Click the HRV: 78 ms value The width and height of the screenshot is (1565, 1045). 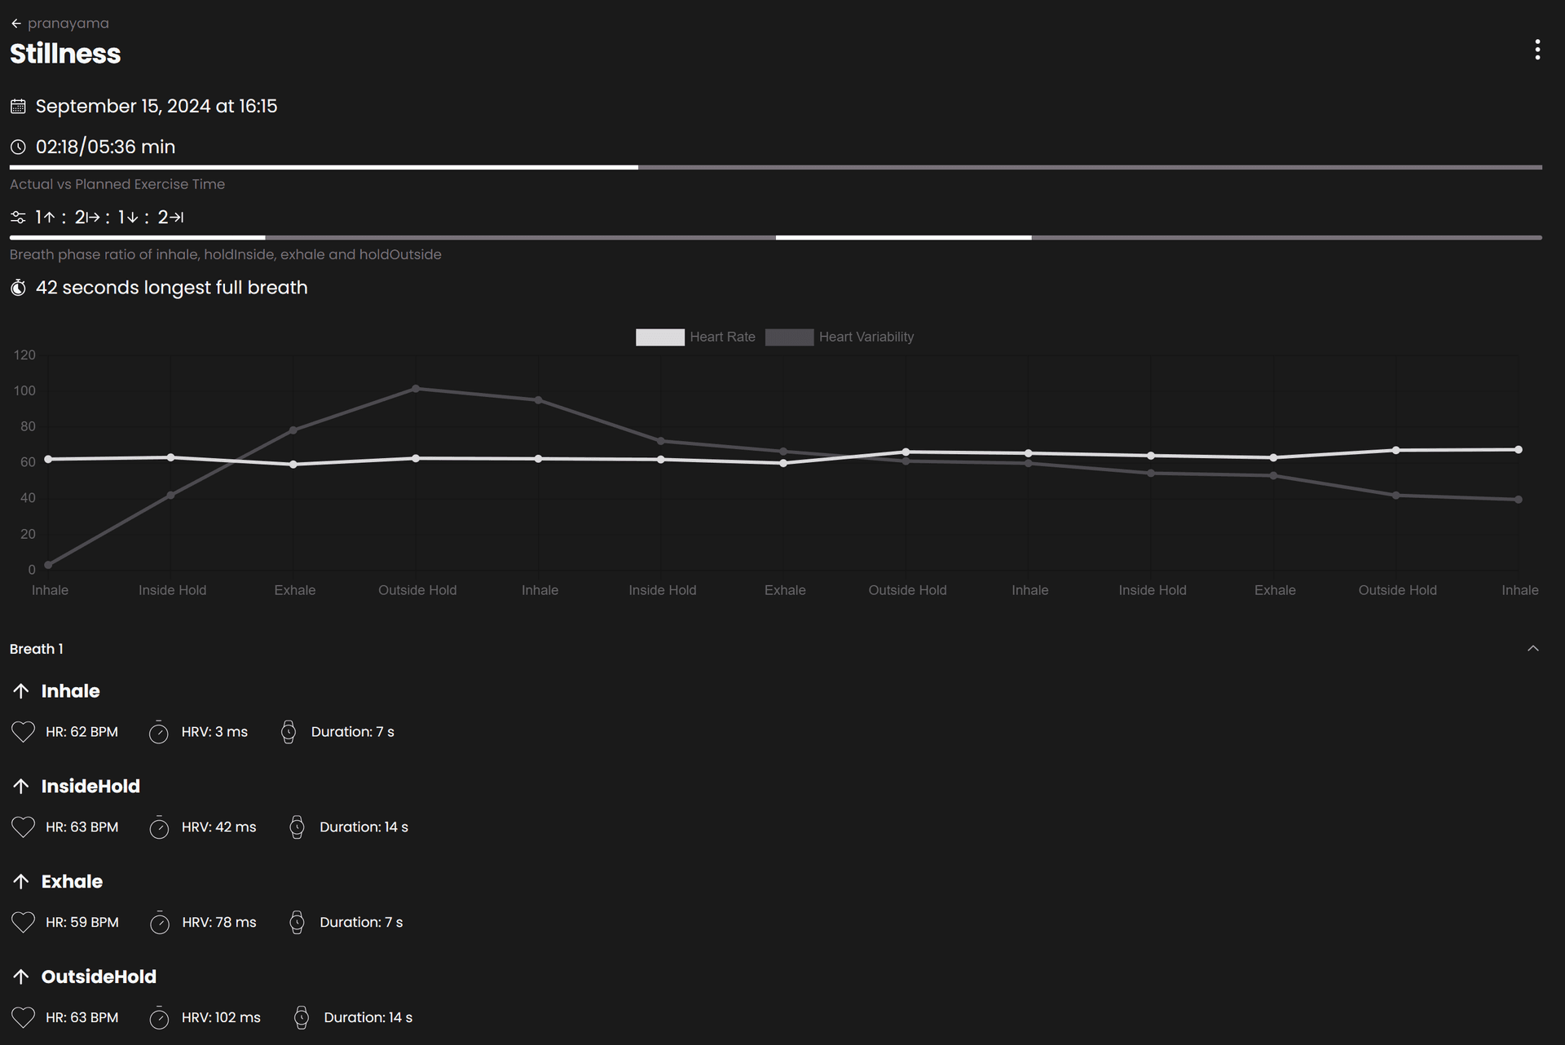pyautogui.click(x=219, y=923)
